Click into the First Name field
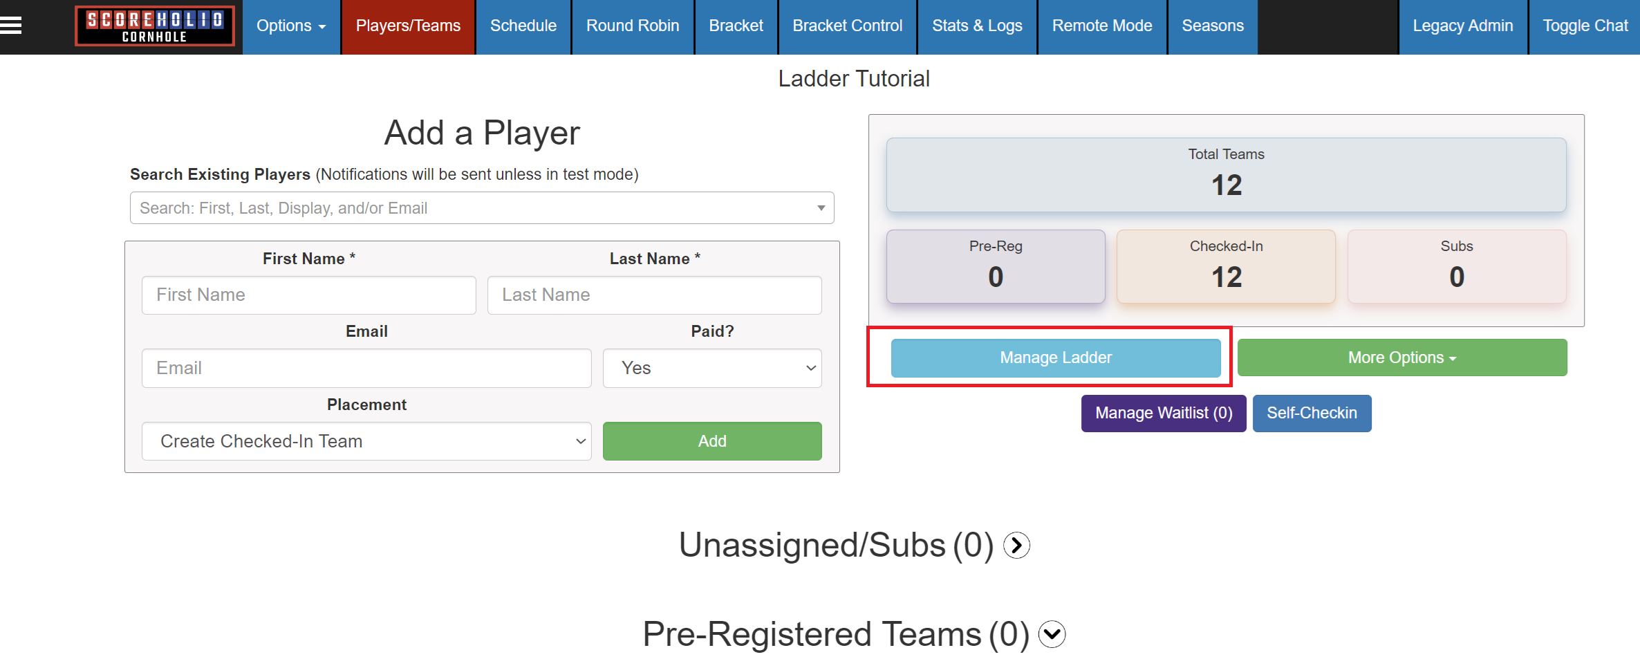The height and width of the screenshot is (668, 1640). point(308,295)
